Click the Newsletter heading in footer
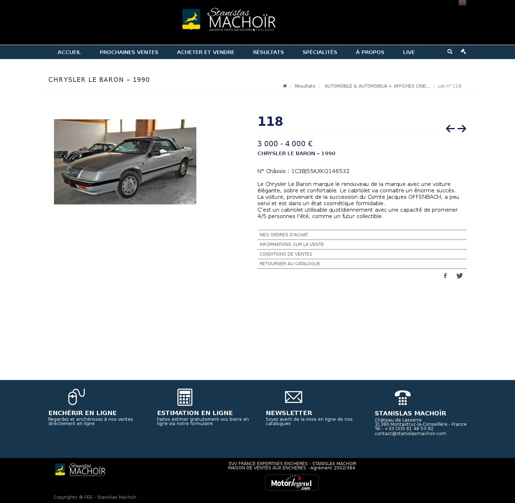 click(289, 413)
